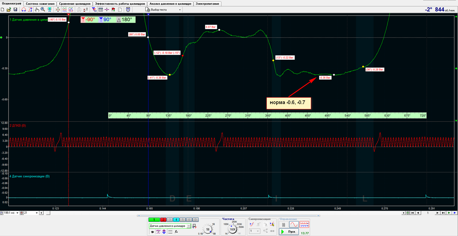This screenshot has width=458, height=236.
Task: Select rising edge trigger icon
Action: 259,224
